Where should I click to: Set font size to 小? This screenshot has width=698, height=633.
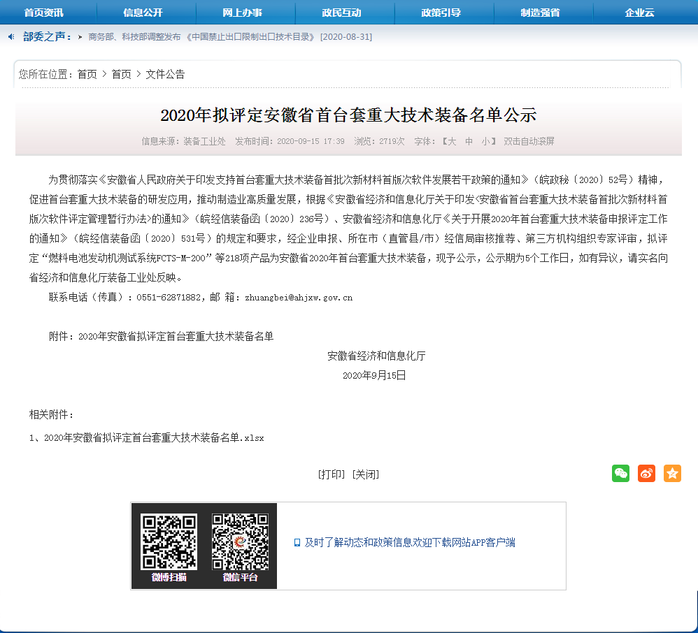click(x=485, y=141)
